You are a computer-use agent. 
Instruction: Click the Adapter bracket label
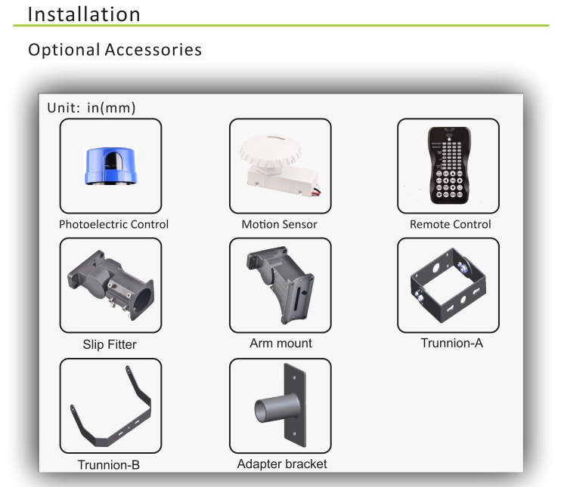[x=282, y=464]
